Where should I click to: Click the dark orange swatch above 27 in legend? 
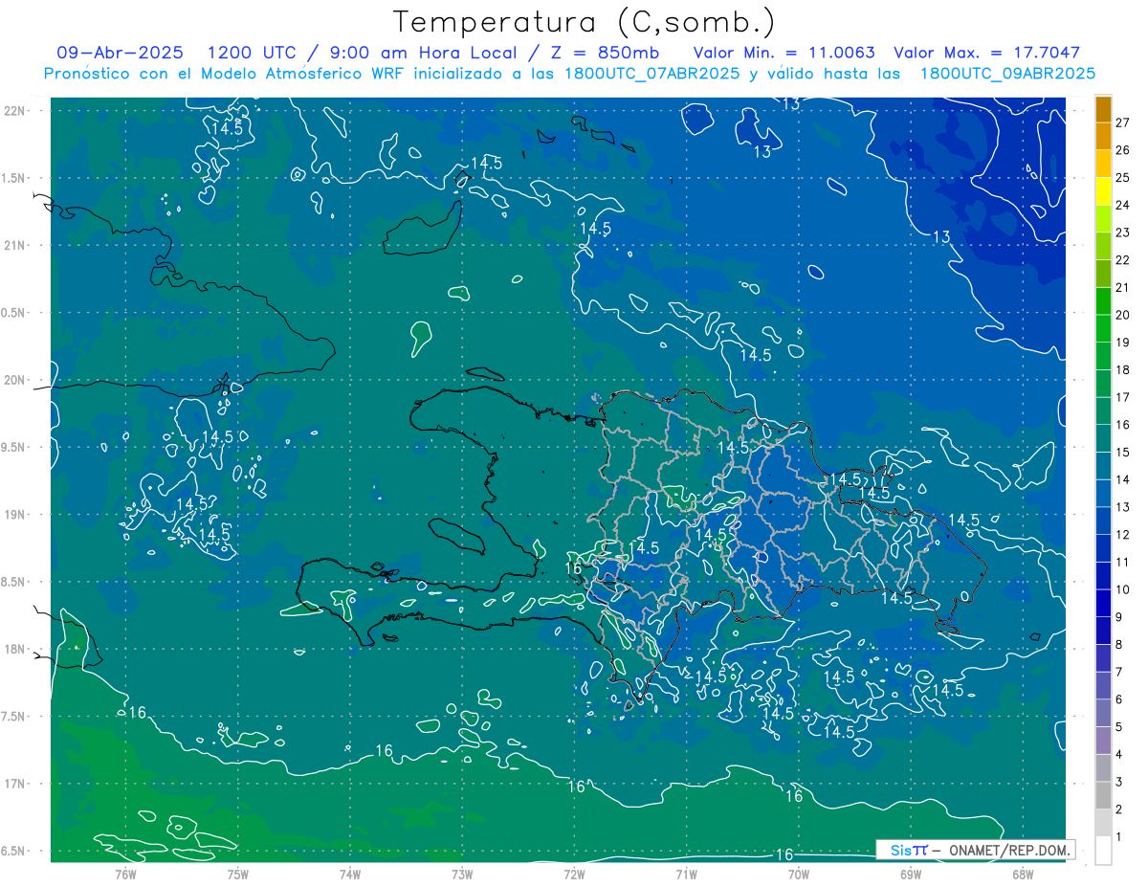point(1104,108)
